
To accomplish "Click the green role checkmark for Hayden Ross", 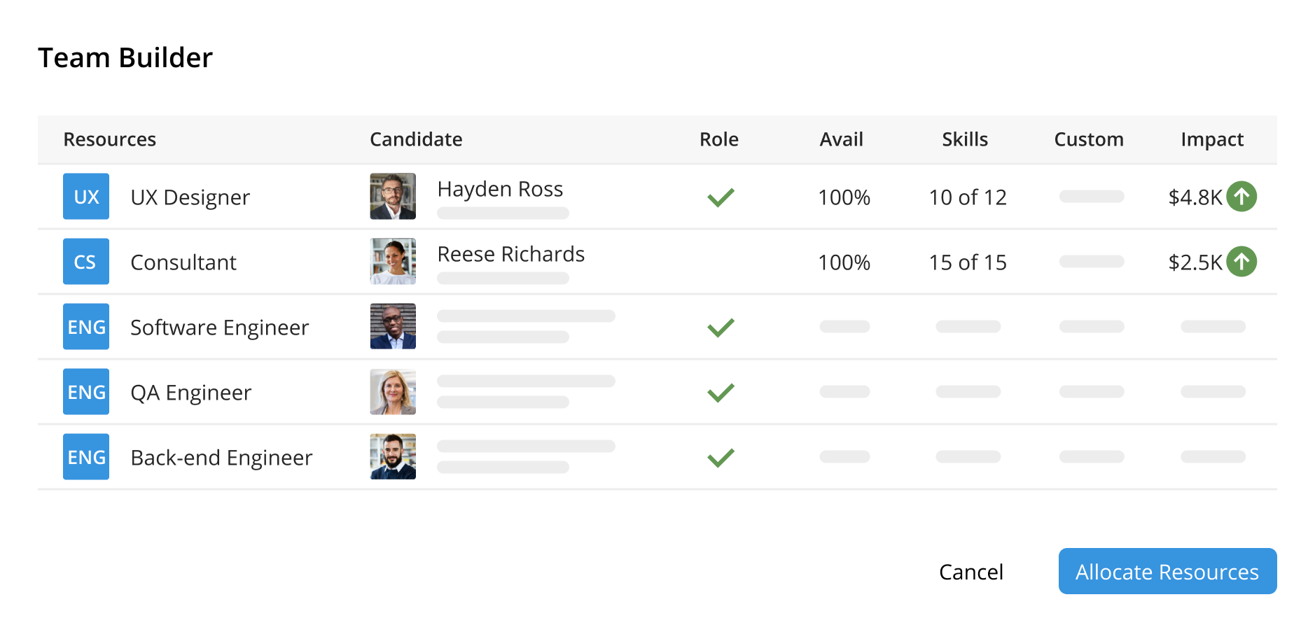I will point(720,197).
